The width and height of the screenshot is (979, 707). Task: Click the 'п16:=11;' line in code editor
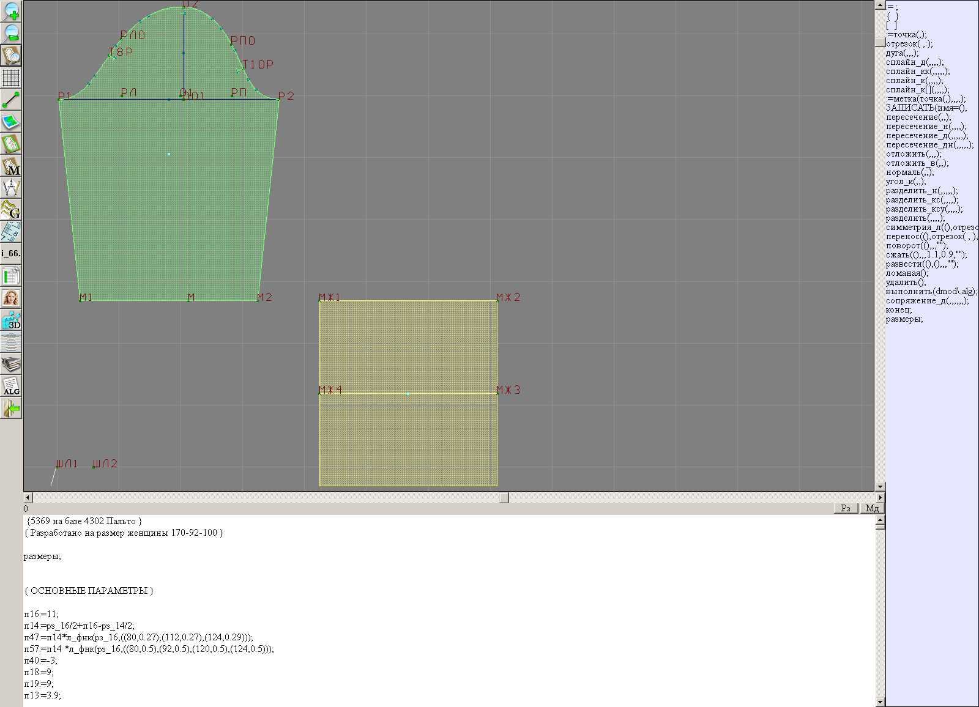coord(42,614)
